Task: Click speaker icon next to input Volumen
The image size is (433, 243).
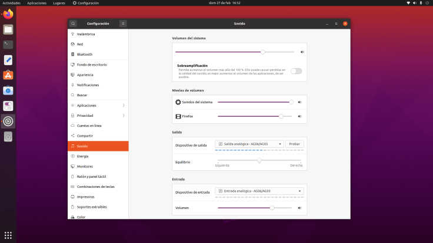Action: pyautogui.click(x=299, y=208)
